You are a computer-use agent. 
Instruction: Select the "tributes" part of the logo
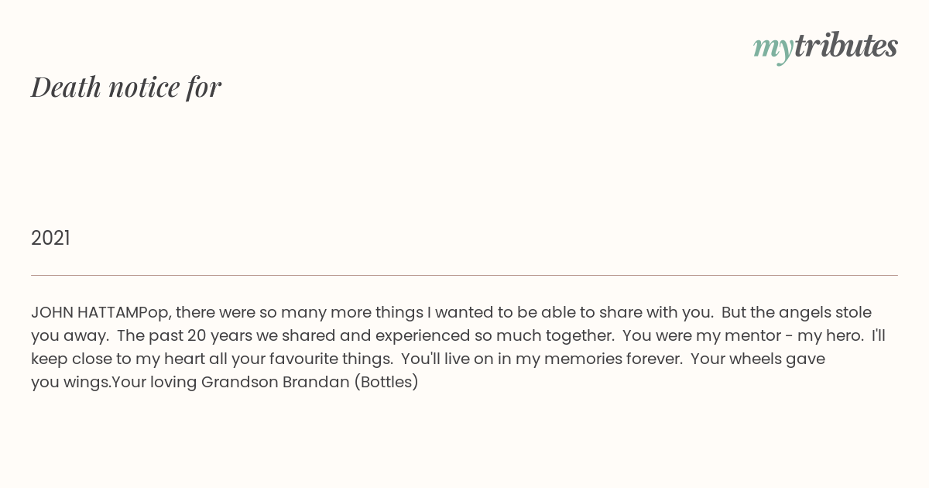(845, 46)
